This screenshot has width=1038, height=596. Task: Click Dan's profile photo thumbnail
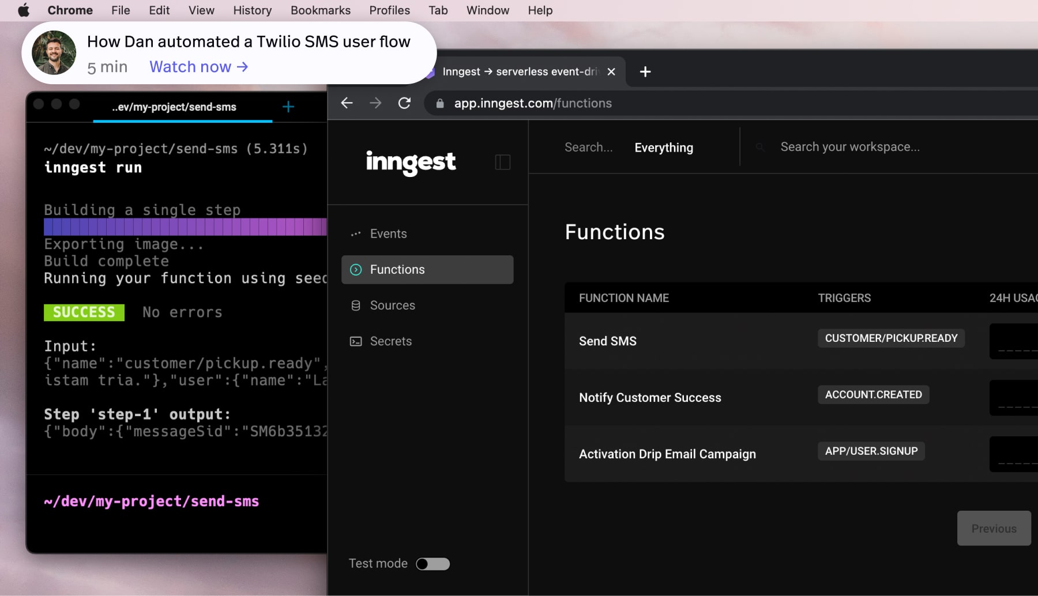point(54,52)
